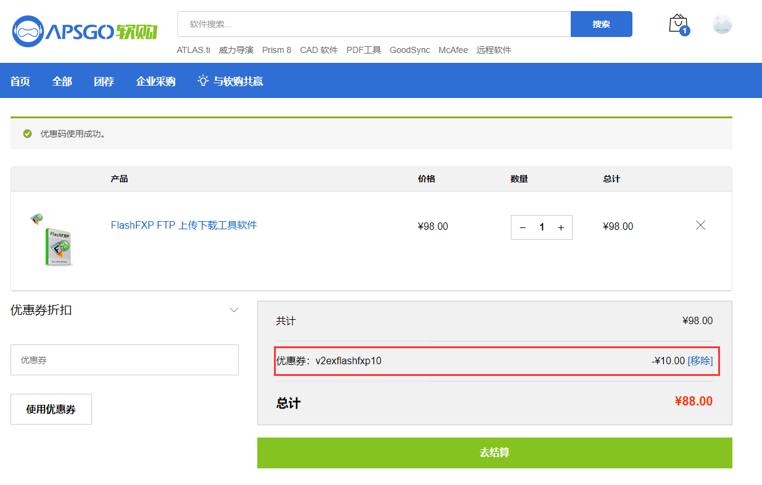
Task: Open FlashFXP FTP product link
Action: point(184,226)
